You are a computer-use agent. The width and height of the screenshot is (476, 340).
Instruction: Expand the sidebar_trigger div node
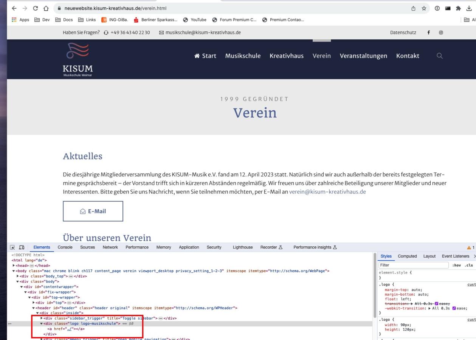click(42, 318)
